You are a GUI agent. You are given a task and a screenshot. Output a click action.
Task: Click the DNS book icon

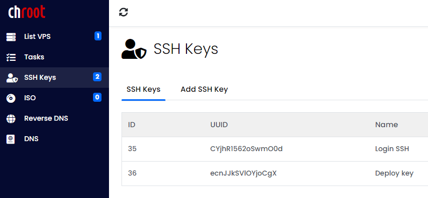(x=10, y=139)
